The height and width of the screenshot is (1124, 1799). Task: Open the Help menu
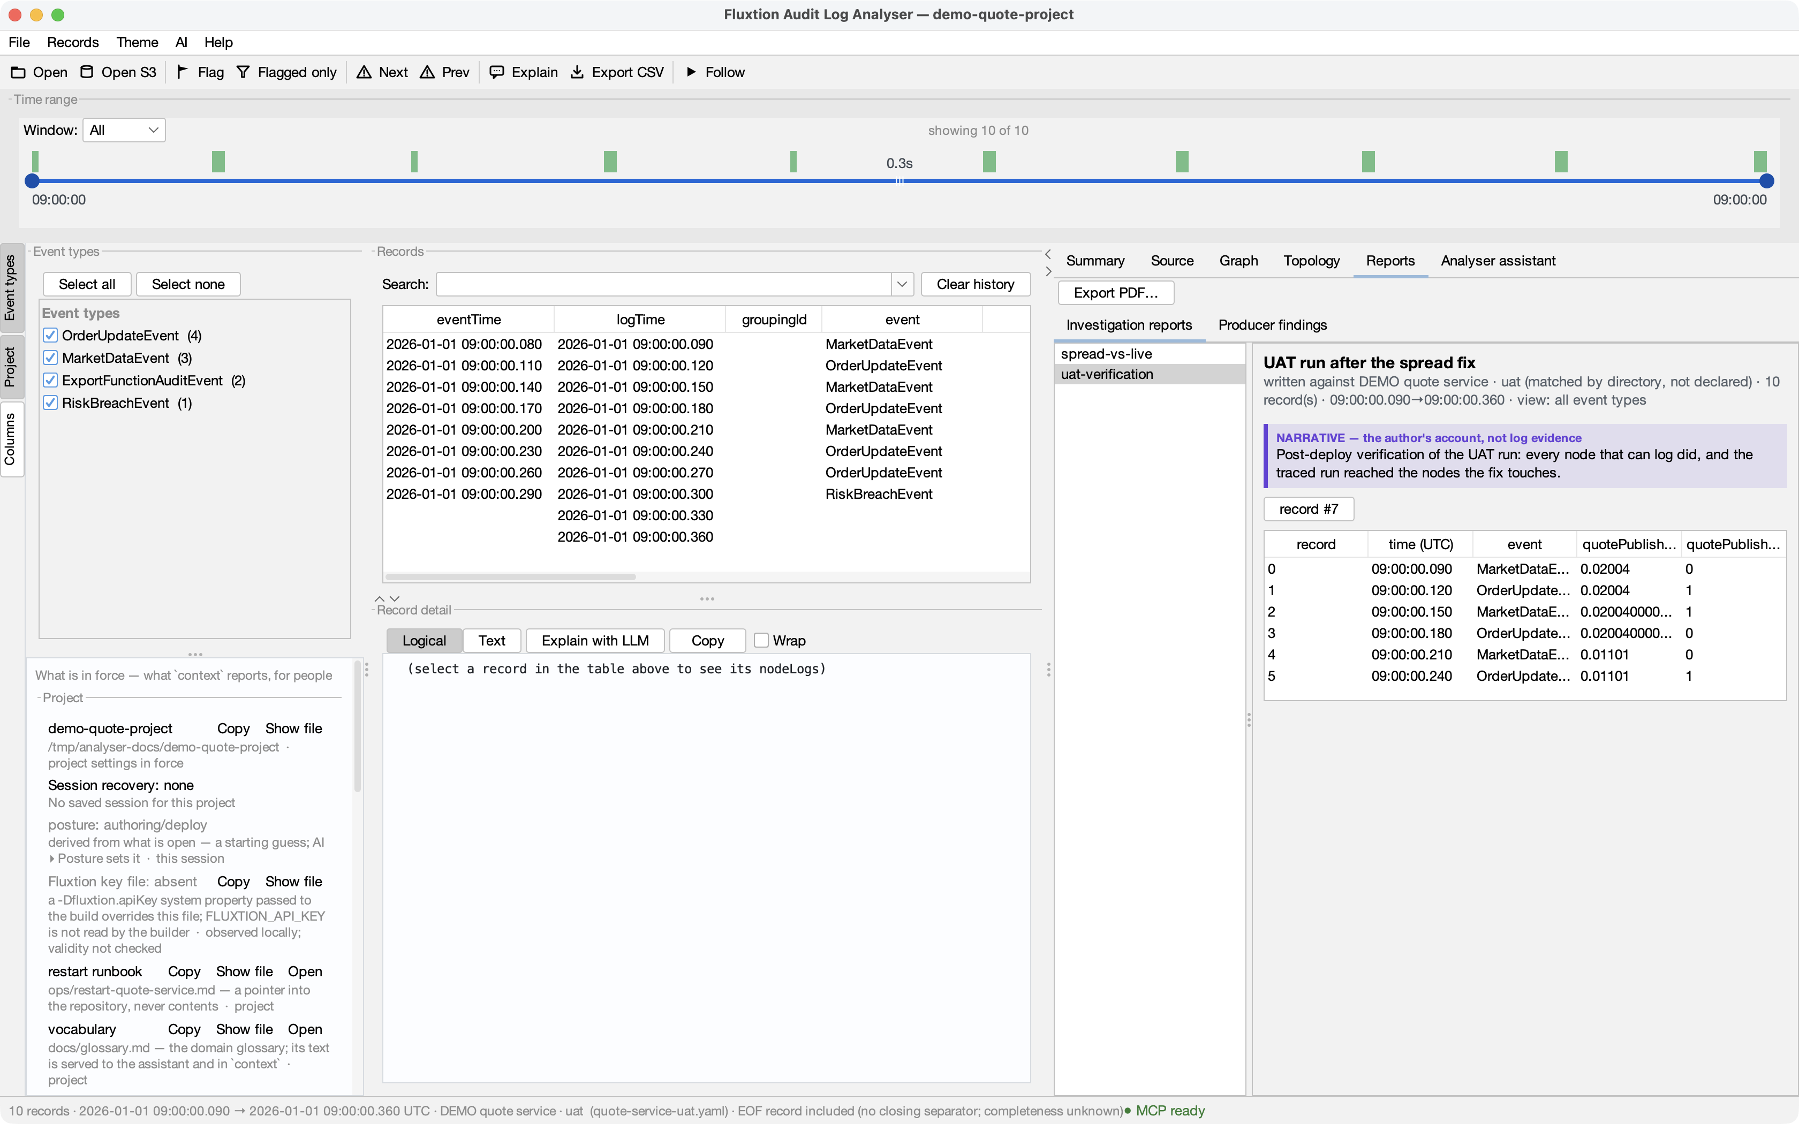click(x=218, y=42)
